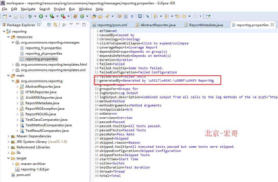Click the Last Edit Location icon
The image size is (278, 182).
click(177, 17)
